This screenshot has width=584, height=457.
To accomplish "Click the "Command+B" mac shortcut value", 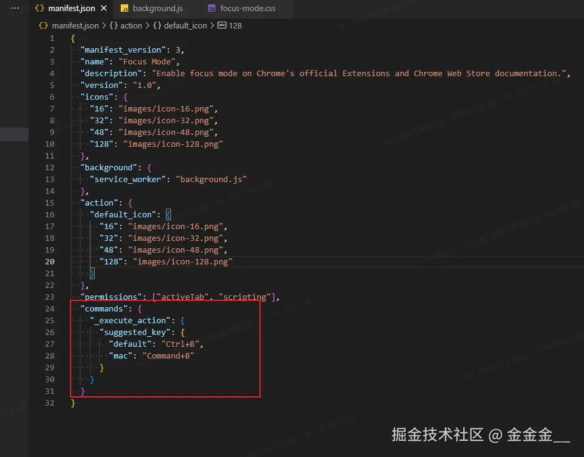I will point(168,355).
